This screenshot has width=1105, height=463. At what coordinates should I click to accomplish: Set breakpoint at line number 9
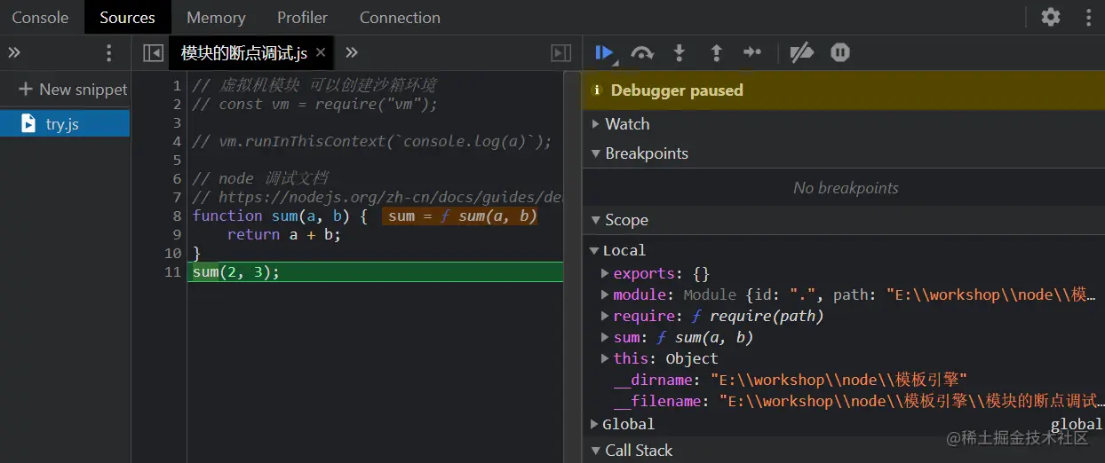point(177,234)
